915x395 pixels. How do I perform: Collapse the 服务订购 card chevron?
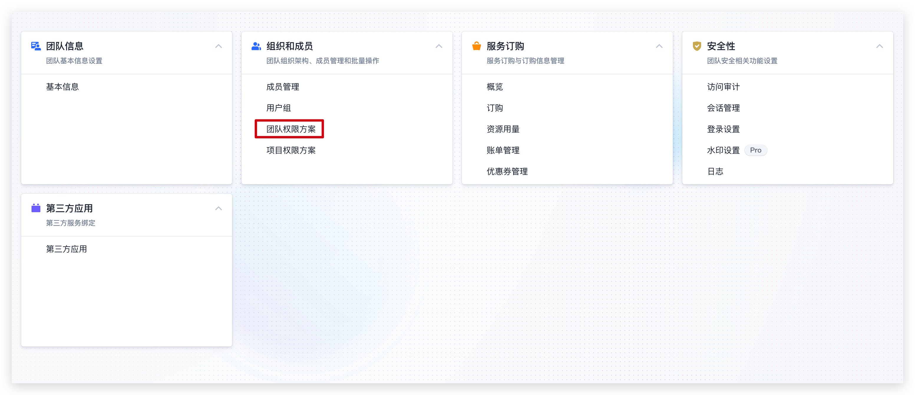(659, 46)
